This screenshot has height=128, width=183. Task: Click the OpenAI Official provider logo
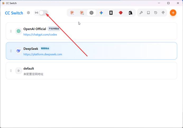pyautogui.click(x=19, y=31)
